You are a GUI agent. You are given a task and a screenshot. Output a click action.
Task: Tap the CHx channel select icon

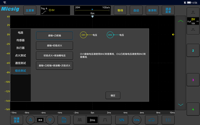coord(137,120)
